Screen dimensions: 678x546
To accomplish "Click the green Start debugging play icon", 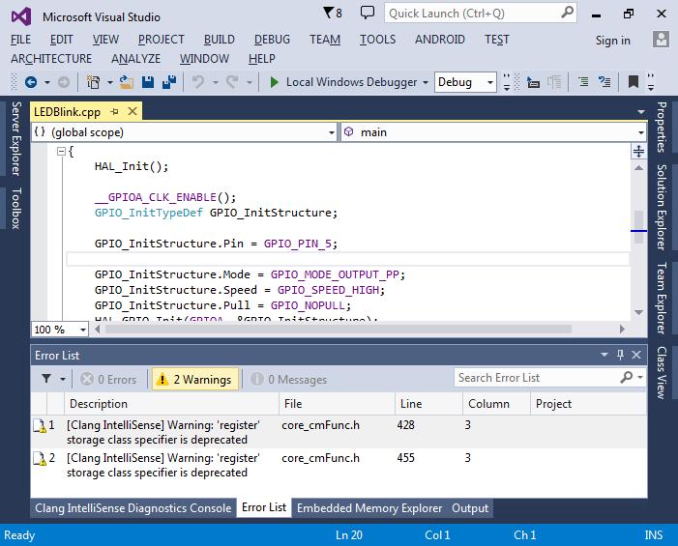I will [275, 82].
